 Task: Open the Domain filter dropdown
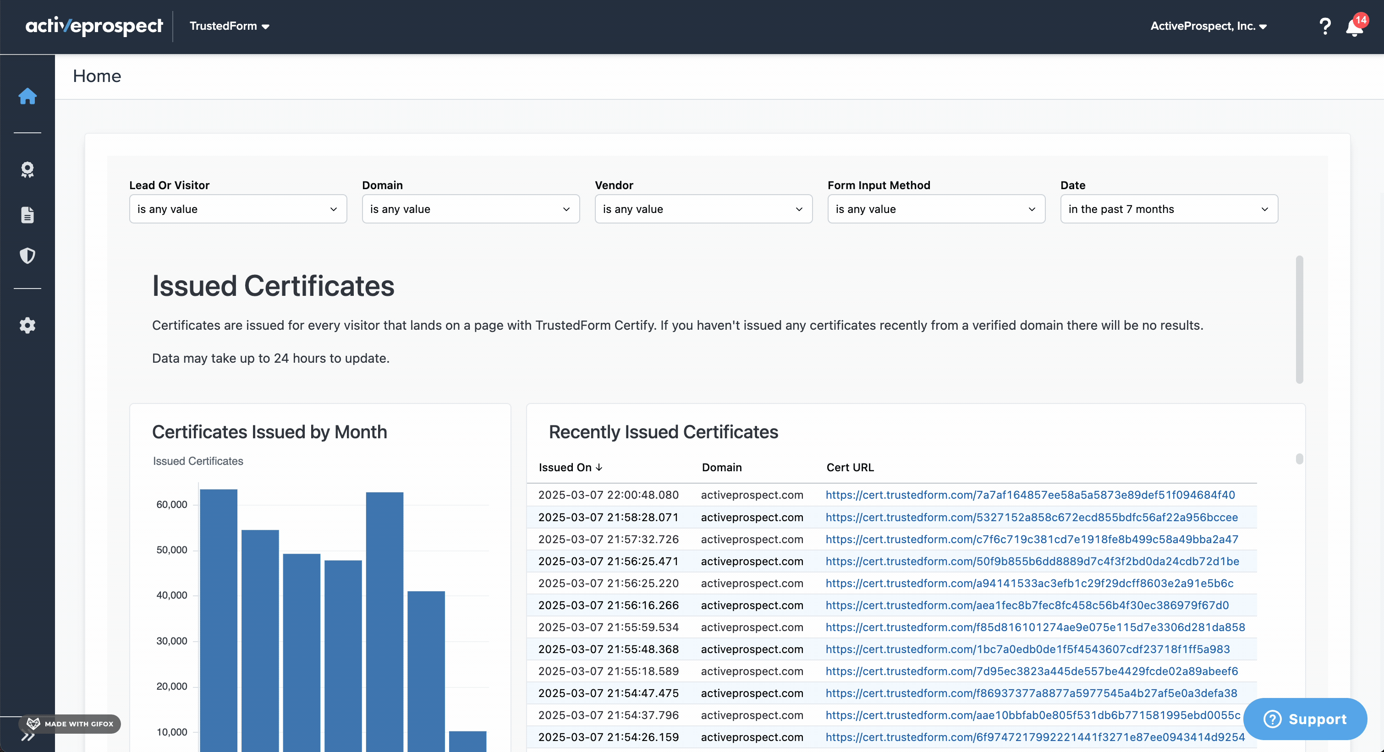[x=471, y=209]
